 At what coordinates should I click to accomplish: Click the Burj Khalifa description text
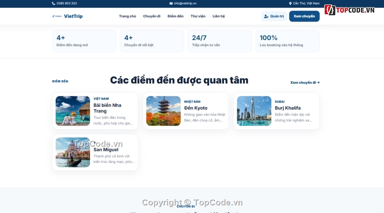(x=293, y=117)
